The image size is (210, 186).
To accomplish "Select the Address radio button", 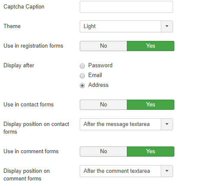I will [82, 86].
